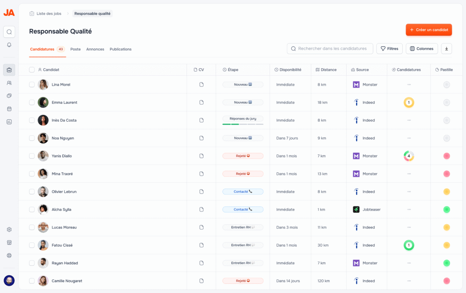Screen dimensions: 466x293
Task: Sort by the Étape column header
Action: [231, 70]
